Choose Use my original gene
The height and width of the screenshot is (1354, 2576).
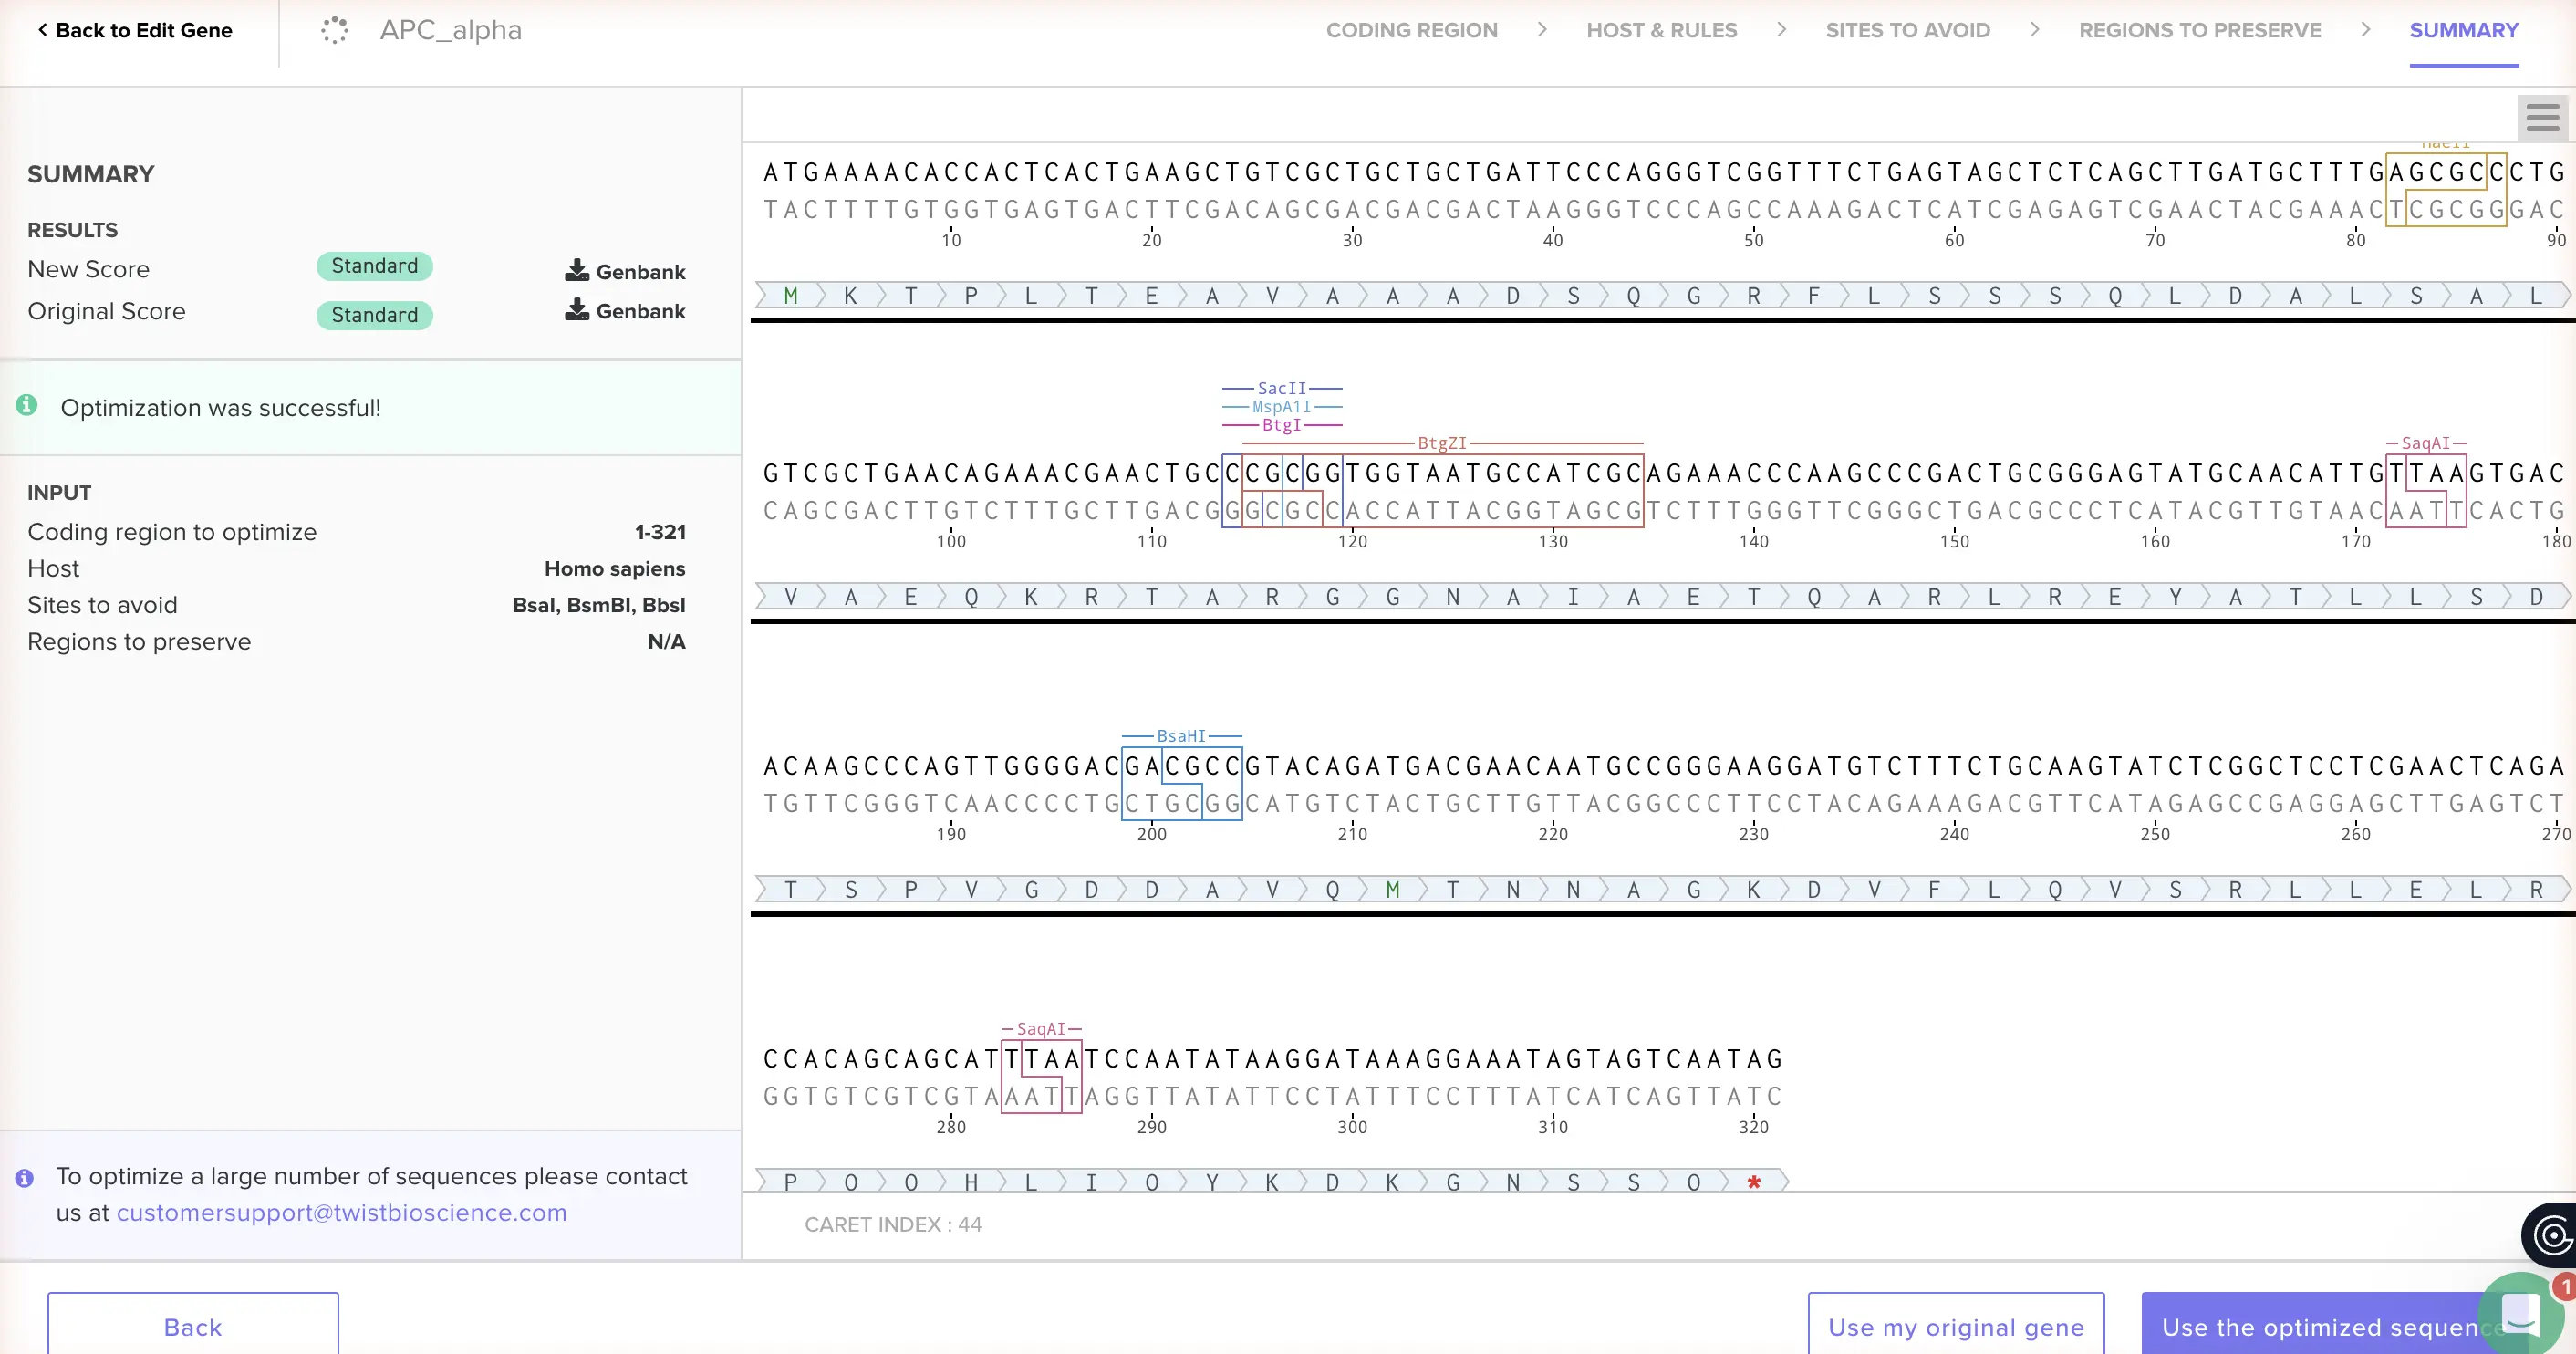(x=1955, y=1326)
